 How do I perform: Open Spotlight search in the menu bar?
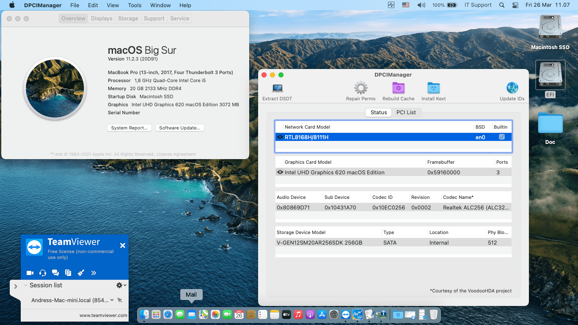(502, 5)
